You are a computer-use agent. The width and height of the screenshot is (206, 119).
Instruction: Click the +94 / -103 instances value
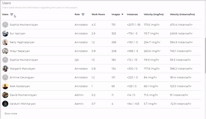pos(133,104)
